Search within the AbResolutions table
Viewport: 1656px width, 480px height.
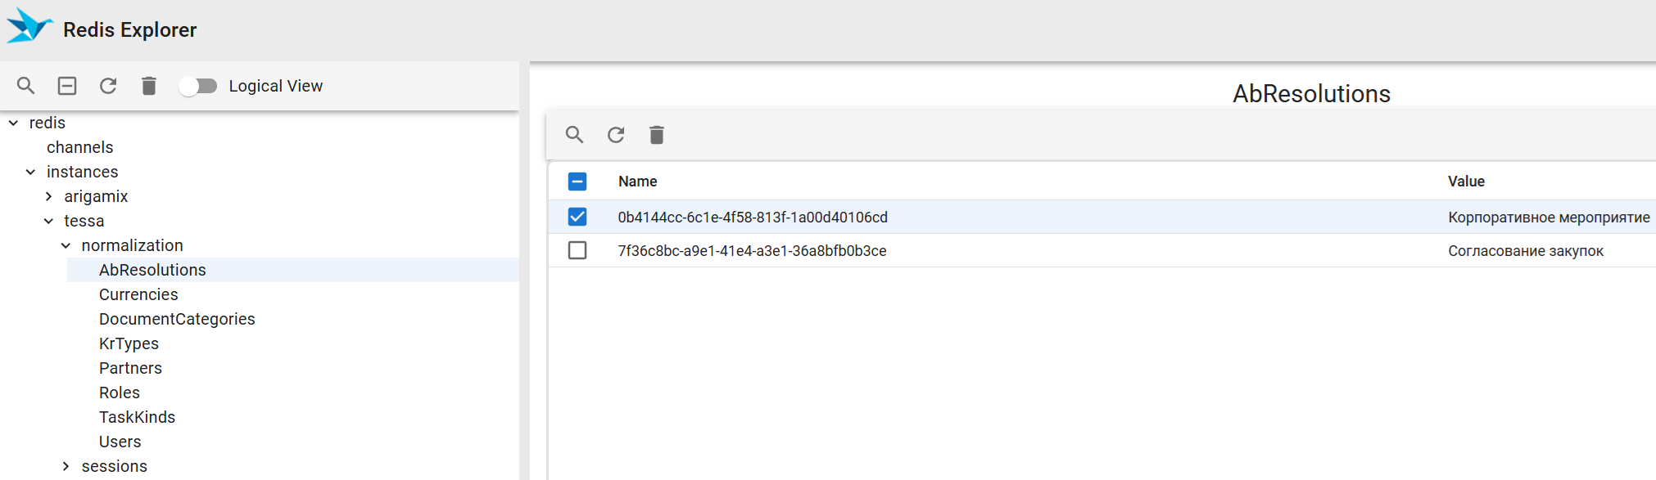tap(575, 135)
